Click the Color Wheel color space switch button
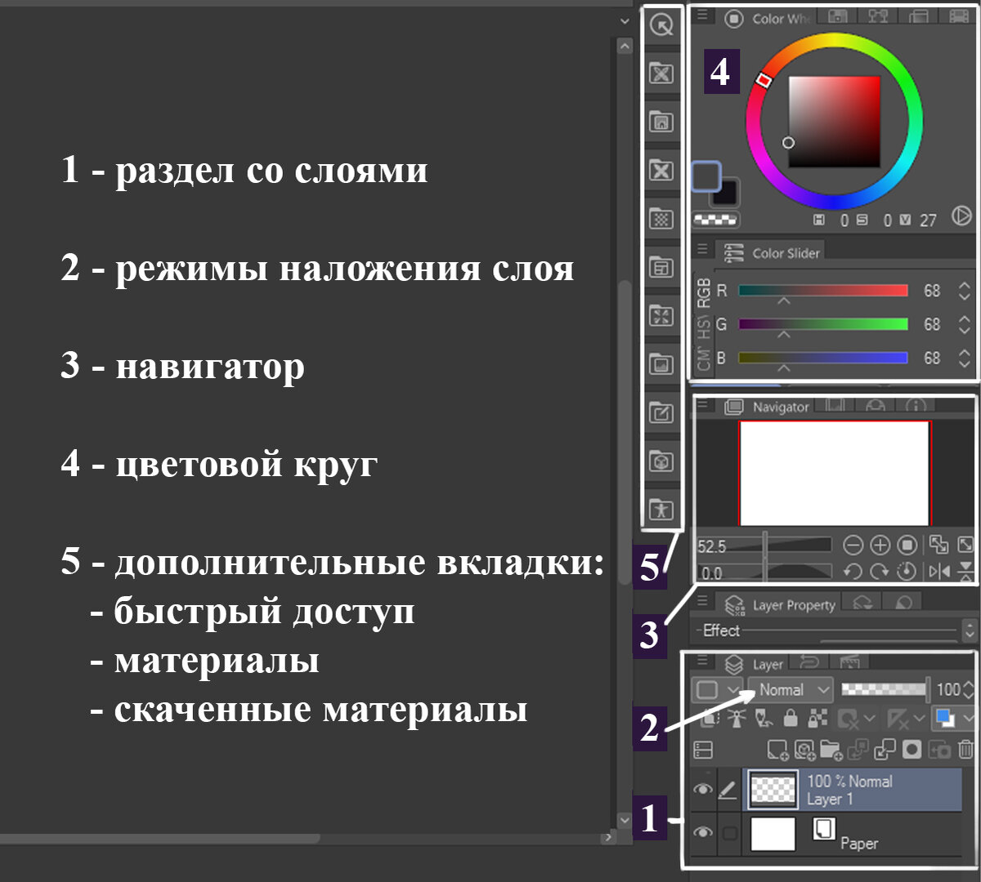981x882 pixels. coord(962,216)
